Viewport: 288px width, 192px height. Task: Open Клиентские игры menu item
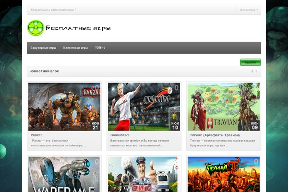pos(75,48)
